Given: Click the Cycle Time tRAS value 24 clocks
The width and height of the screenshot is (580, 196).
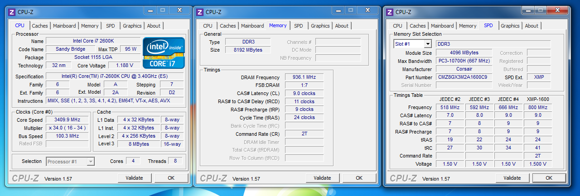Looking at the screenshot, I should point(304,118).
